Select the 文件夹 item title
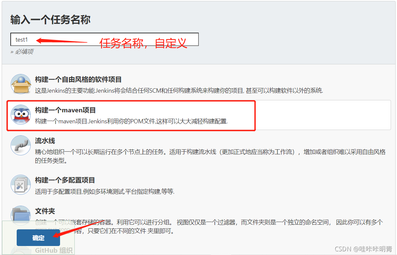Image resolution: width=397 pixels, height=255 pixels. [x=45, y=211]
